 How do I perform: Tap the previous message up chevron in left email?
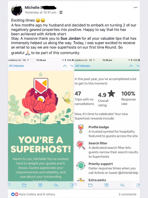(x=65, y=66)
